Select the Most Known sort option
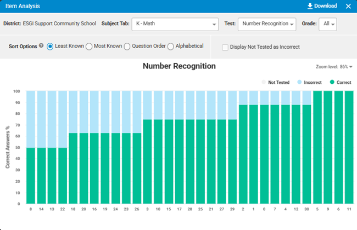357x230 pixels. (x=89, y=47)
